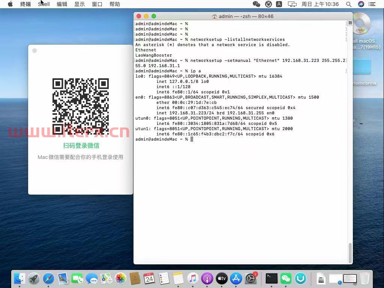This screenshot has height=288, width=384.
Task: Click the WeChat login QR code
Action: click(81, 106)
